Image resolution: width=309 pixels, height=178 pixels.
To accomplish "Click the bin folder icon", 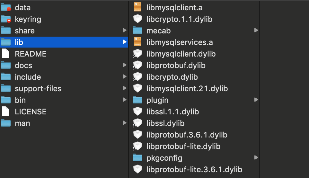I will [6, 100].
